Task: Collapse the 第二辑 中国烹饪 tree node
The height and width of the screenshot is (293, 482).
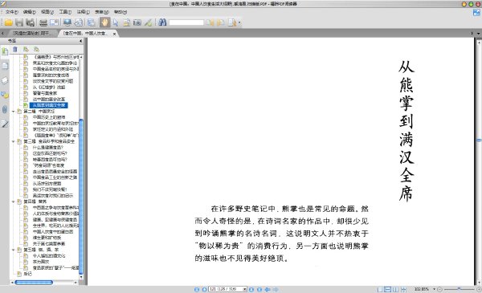Action: coord(13,112)
